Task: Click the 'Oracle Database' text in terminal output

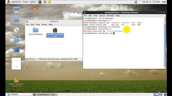Action: point(115,31)
